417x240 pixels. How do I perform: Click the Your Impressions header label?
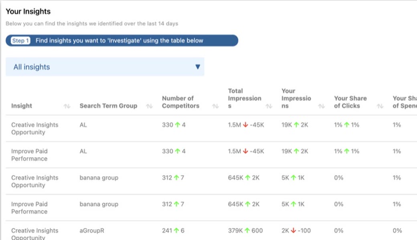click(x=296, y=98)
